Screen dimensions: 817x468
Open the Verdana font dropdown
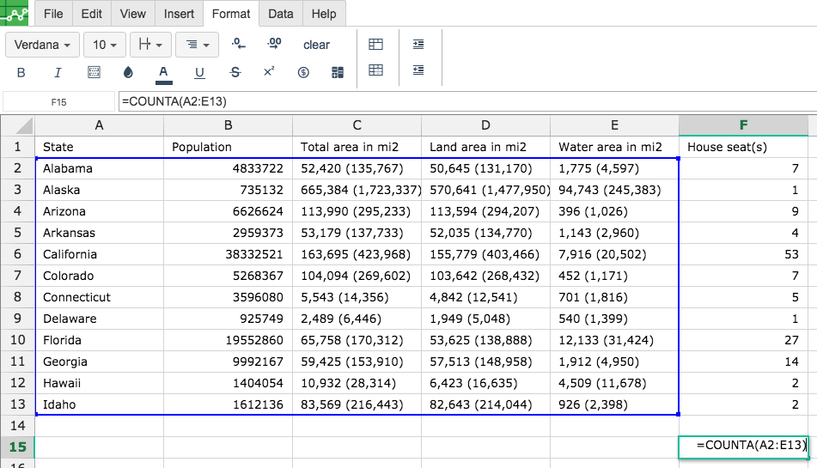click(42, 45)
